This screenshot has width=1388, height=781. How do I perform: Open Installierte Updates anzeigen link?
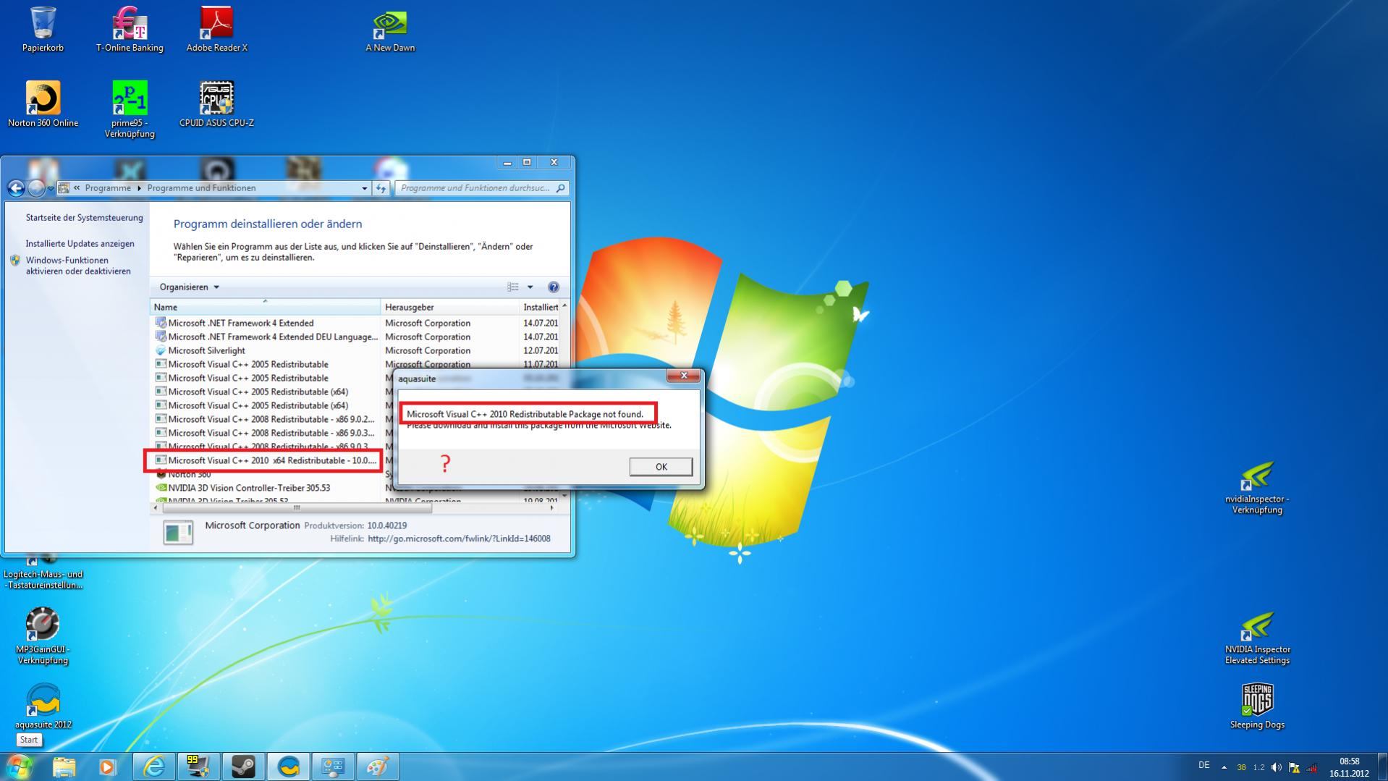[x=80, y=244]
